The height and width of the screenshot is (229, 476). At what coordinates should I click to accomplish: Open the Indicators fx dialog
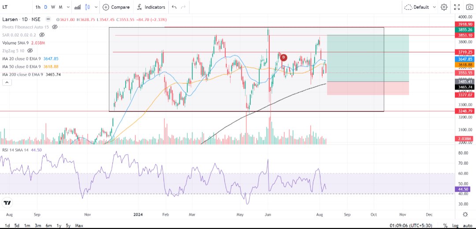pyautogui.click(x=151, y=7)
